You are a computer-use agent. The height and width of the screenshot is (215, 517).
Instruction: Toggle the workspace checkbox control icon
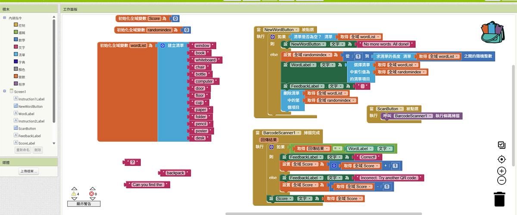click(501, 145)
